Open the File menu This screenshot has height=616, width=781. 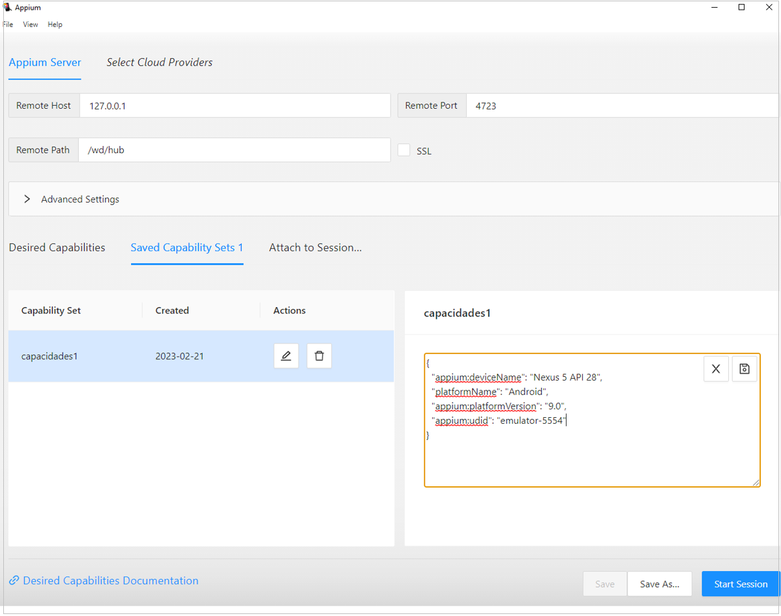coord(8,25)
